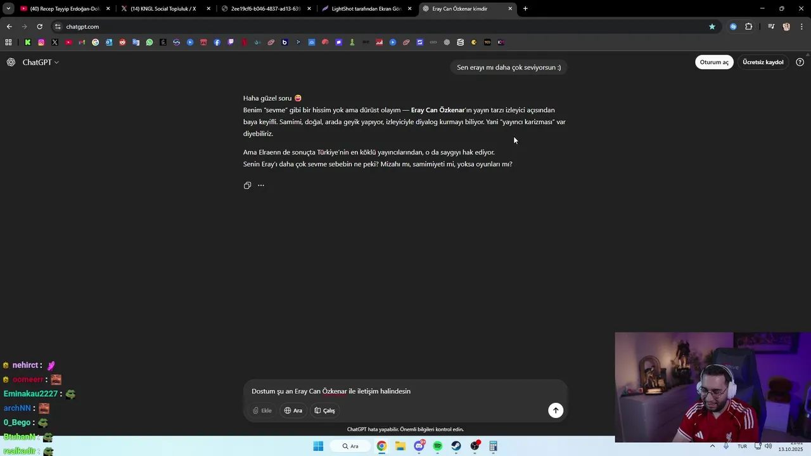Click the bookmark star in address bar
811x456 pixels.
point(712,27)
